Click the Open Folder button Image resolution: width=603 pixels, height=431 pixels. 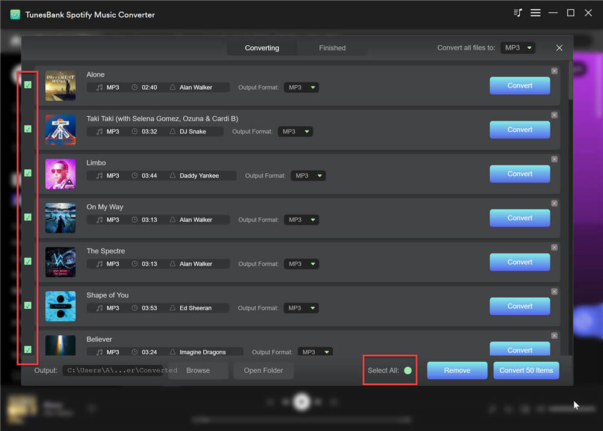coord(264,370)
